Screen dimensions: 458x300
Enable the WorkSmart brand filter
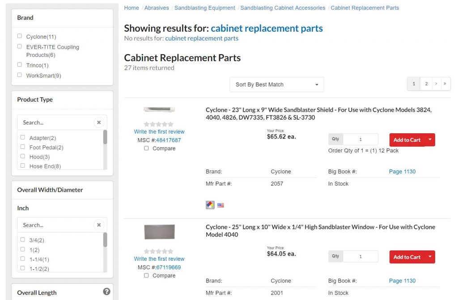20,75
